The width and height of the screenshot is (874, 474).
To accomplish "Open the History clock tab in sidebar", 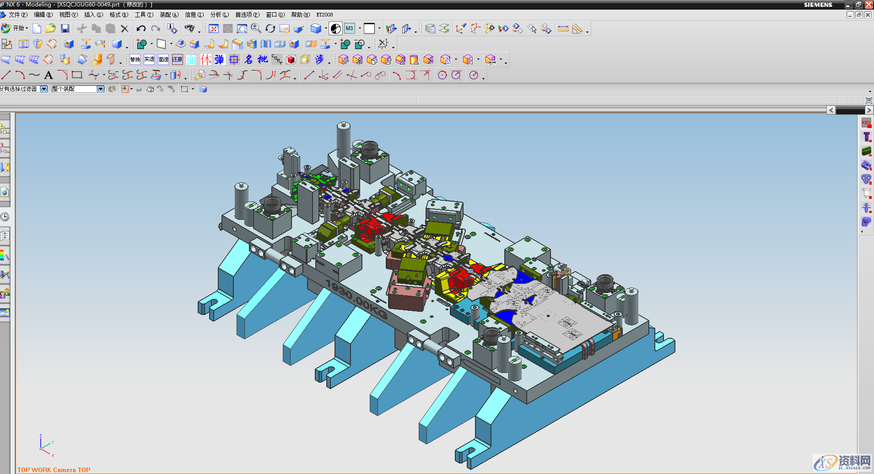I will [x=5, y=217].
